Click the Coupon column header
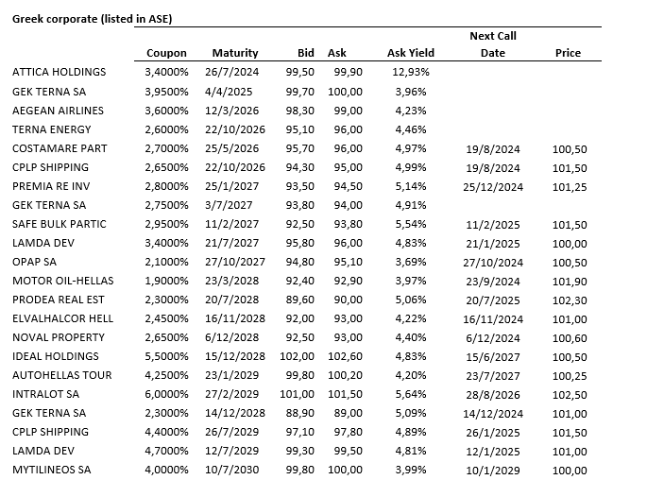This screenshot has width=647, height=497. click(x=166, y=53)
